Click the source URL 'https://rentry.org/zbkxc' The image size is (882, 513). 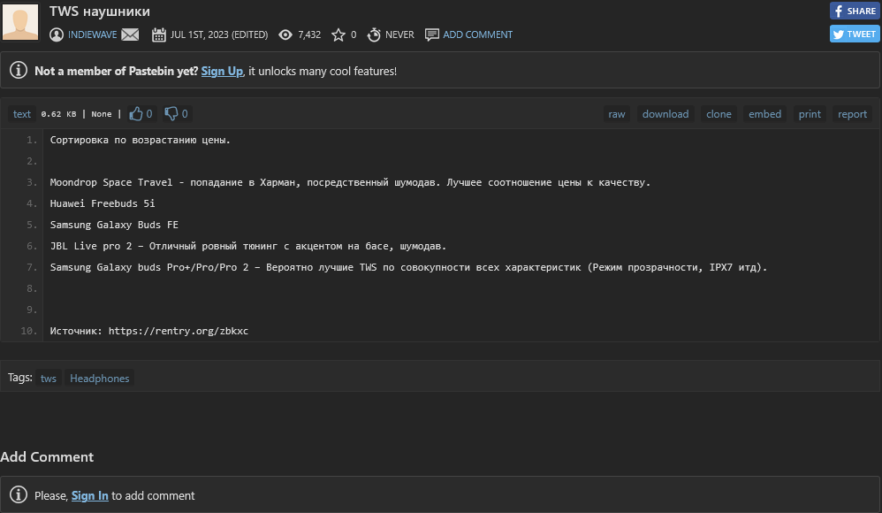click(179, 331)
